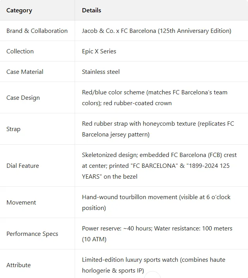Select the Movement row label
This screenshot has height=278, width=248.
click(x=21, y=203)
